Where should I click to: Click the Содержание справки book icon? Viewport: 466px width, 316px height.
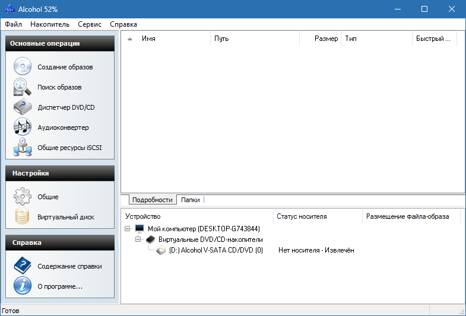click(x=23, y=266)
